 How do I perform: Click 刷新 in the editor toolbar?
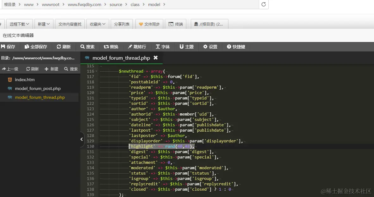[x=64, y=47]
